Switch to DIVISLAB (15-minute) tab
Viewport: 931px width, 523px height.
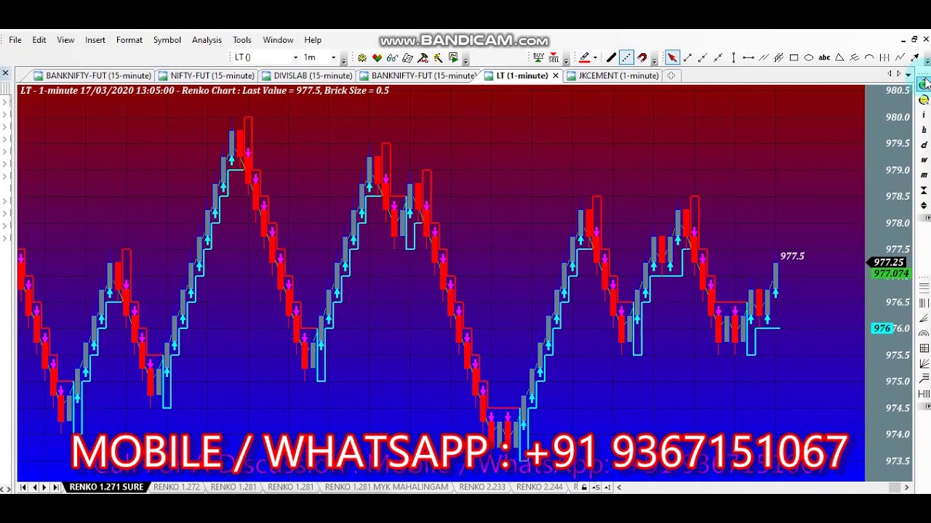[307, 76]
